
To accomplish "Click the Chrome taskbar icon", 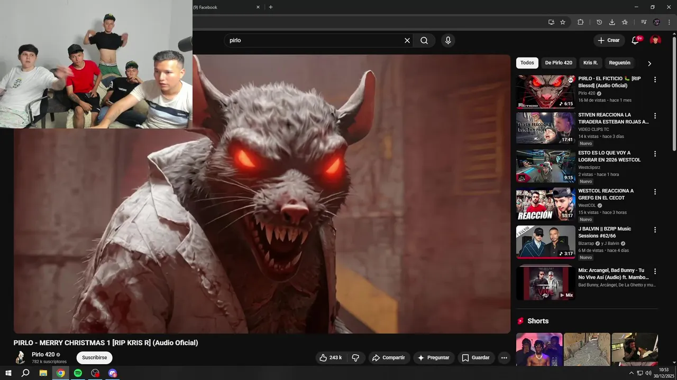I will [61, 373].
